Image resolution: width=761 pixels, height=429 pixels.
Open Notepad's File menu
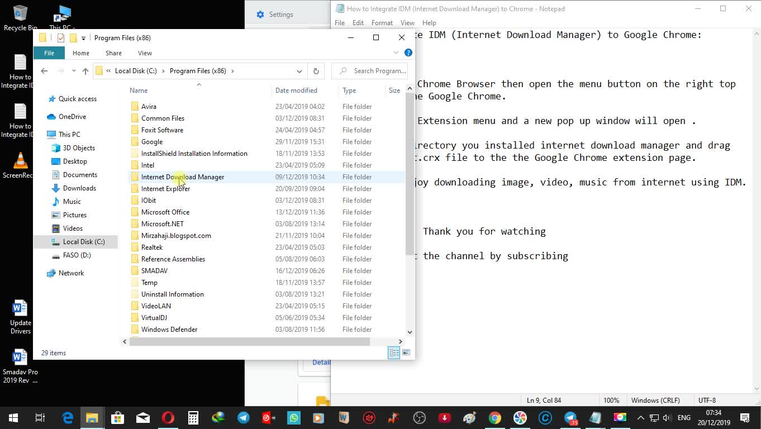[340, 23]
